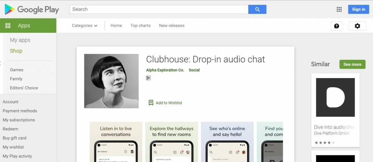Click the Dive app star rating
The image size is (373, 162).
(325, 143)
